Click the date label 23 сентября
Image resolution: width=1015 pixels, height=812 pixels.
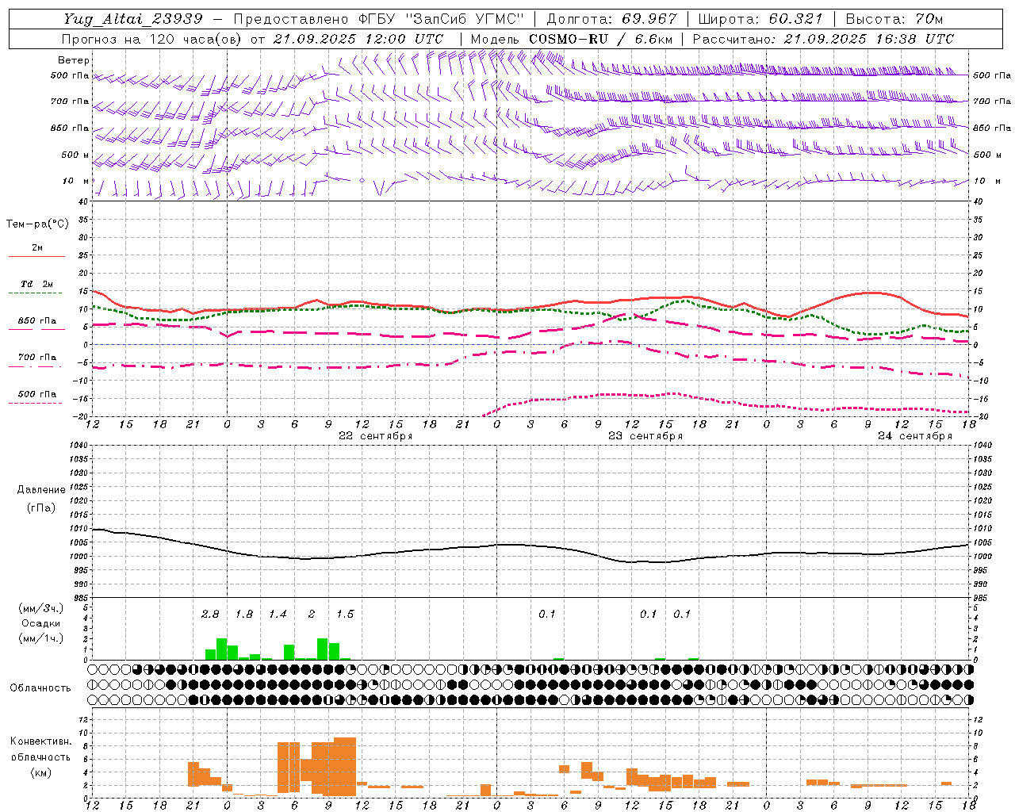[645, 436]
